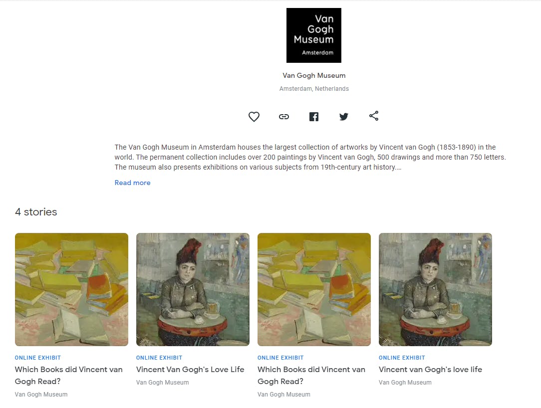This screenshot has width=541, height=408.
Task: Click Van Gogh Museum credit under second story
Action: [x=163, y=383]
